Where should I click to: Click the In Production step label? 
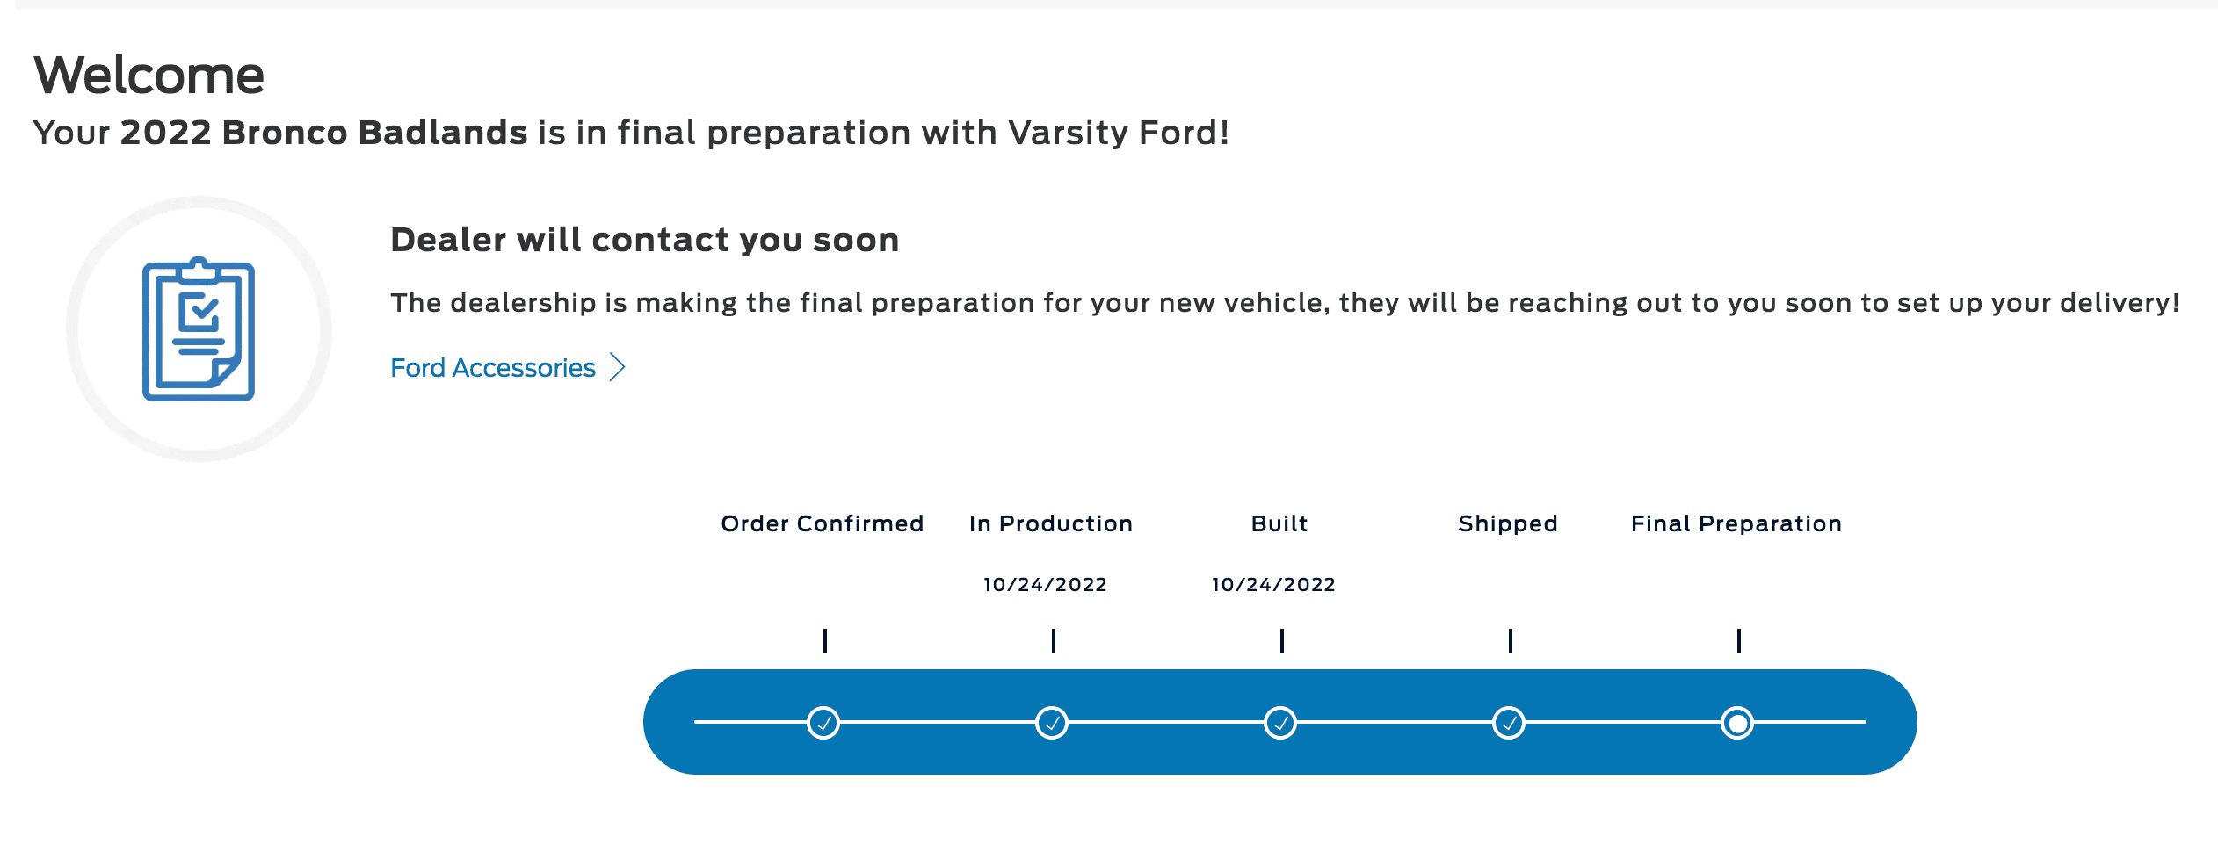[1051, 523]
